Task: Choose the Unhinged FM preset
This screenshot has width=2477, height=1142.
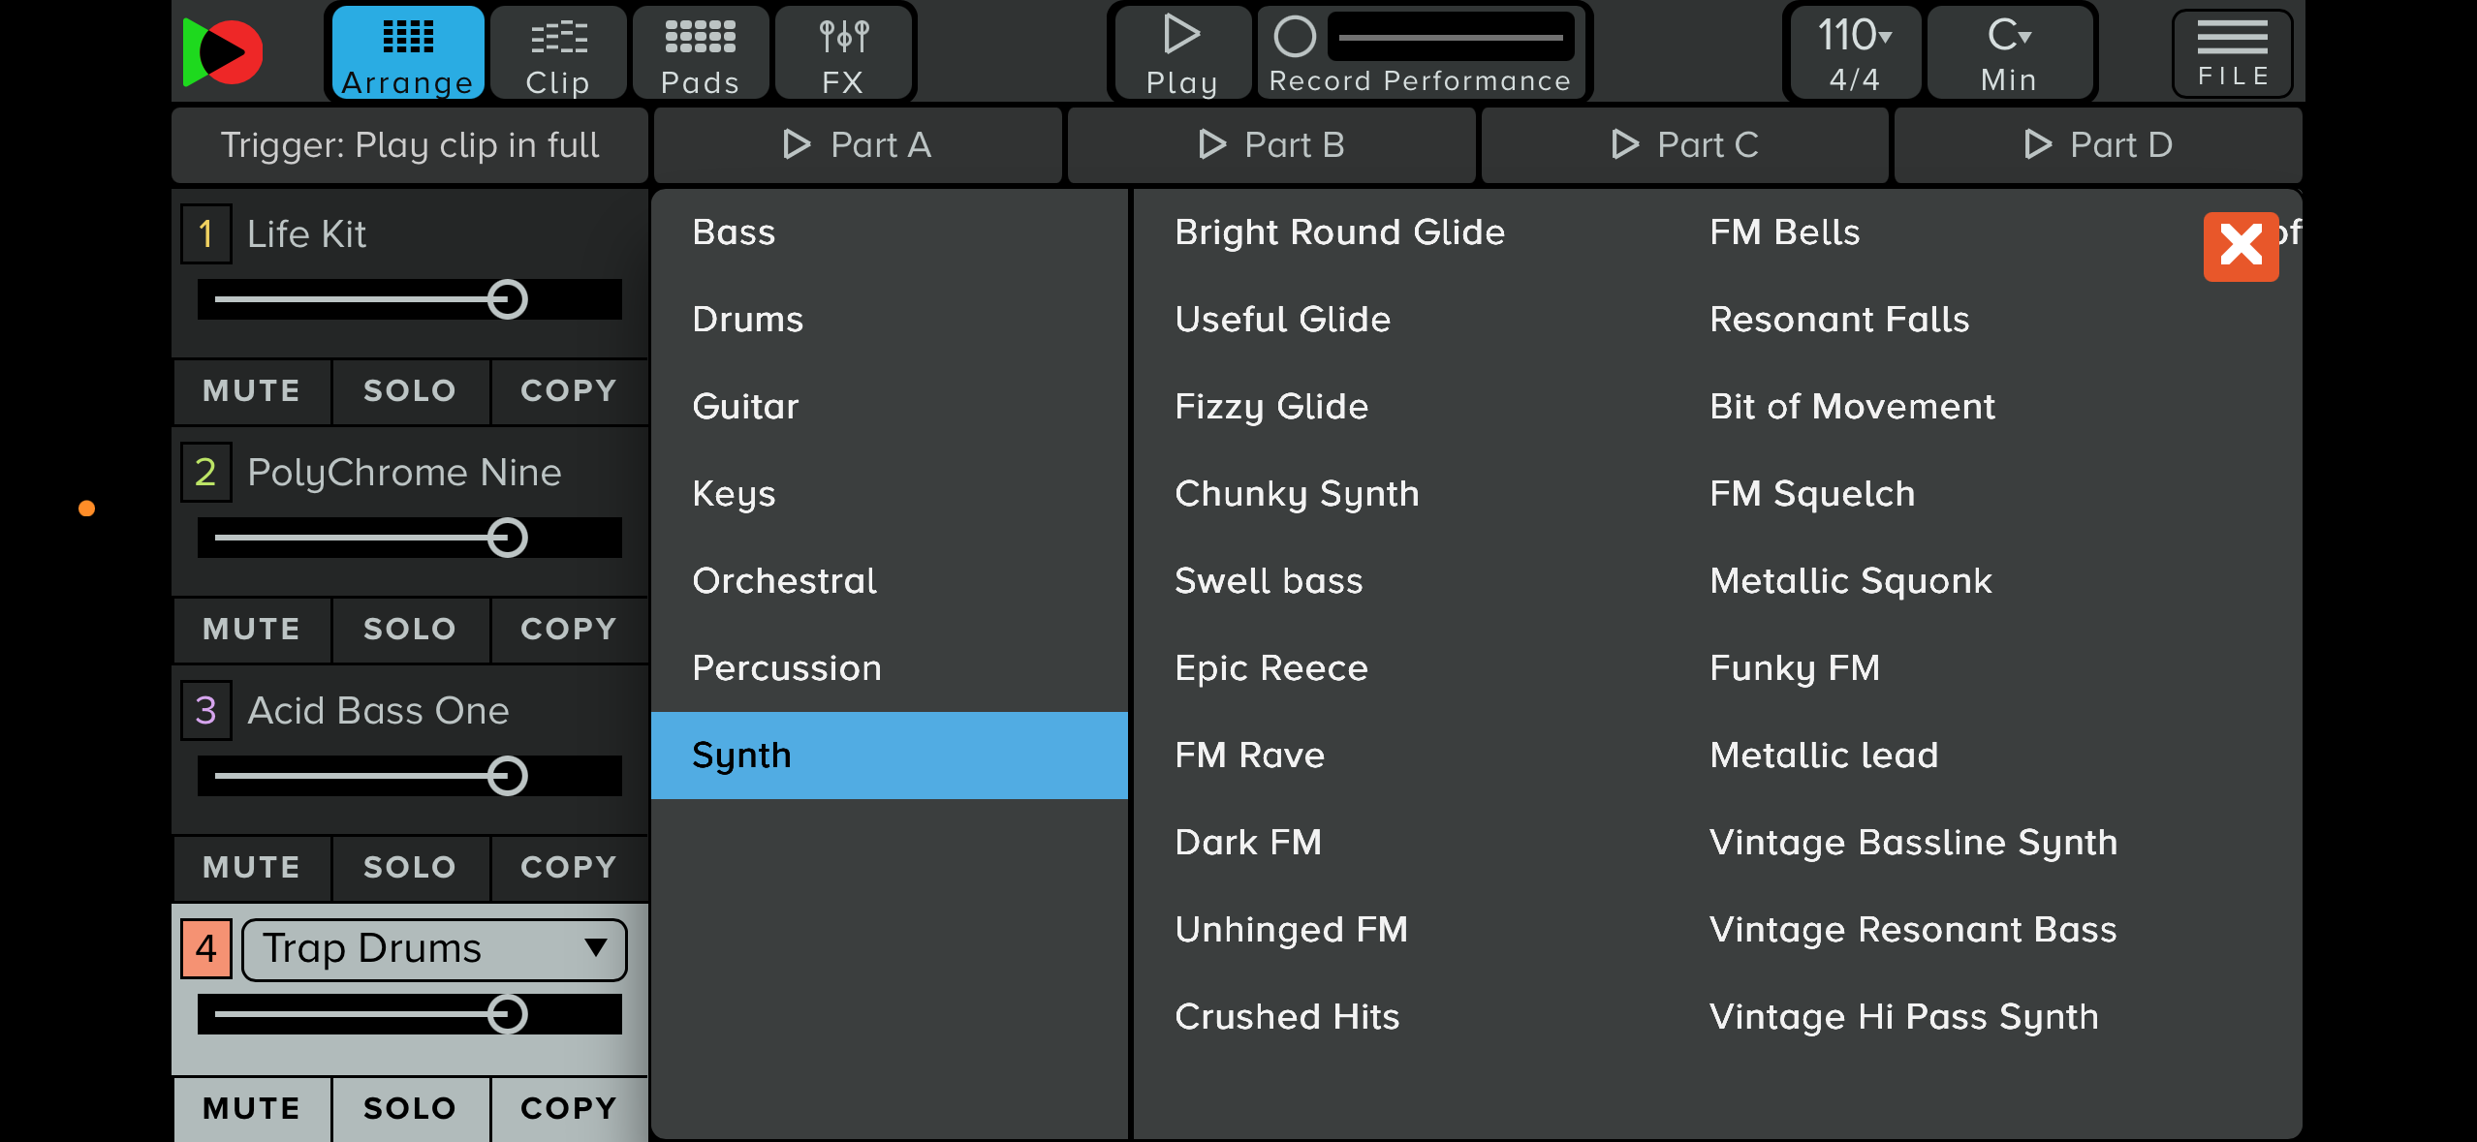Action: point(1291,930)
